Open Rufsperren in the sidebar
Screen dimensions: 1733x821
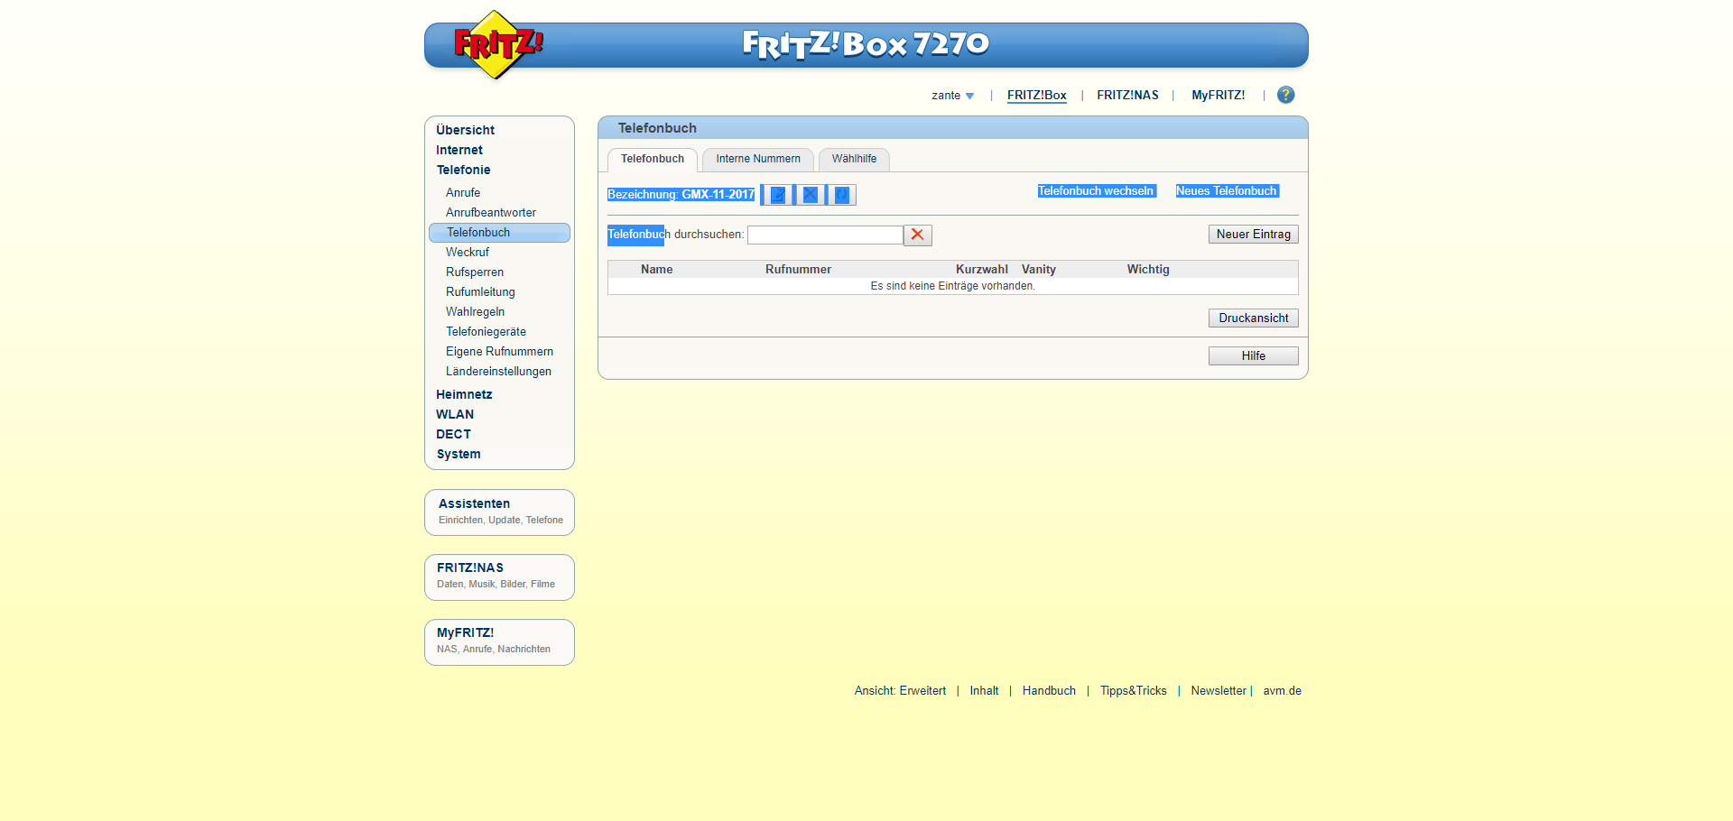[x=475, y=272]
